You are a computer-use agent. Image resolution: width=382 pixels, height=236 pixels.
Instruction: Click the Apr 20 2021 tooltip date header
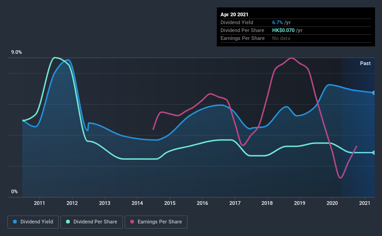coord(235,14)
